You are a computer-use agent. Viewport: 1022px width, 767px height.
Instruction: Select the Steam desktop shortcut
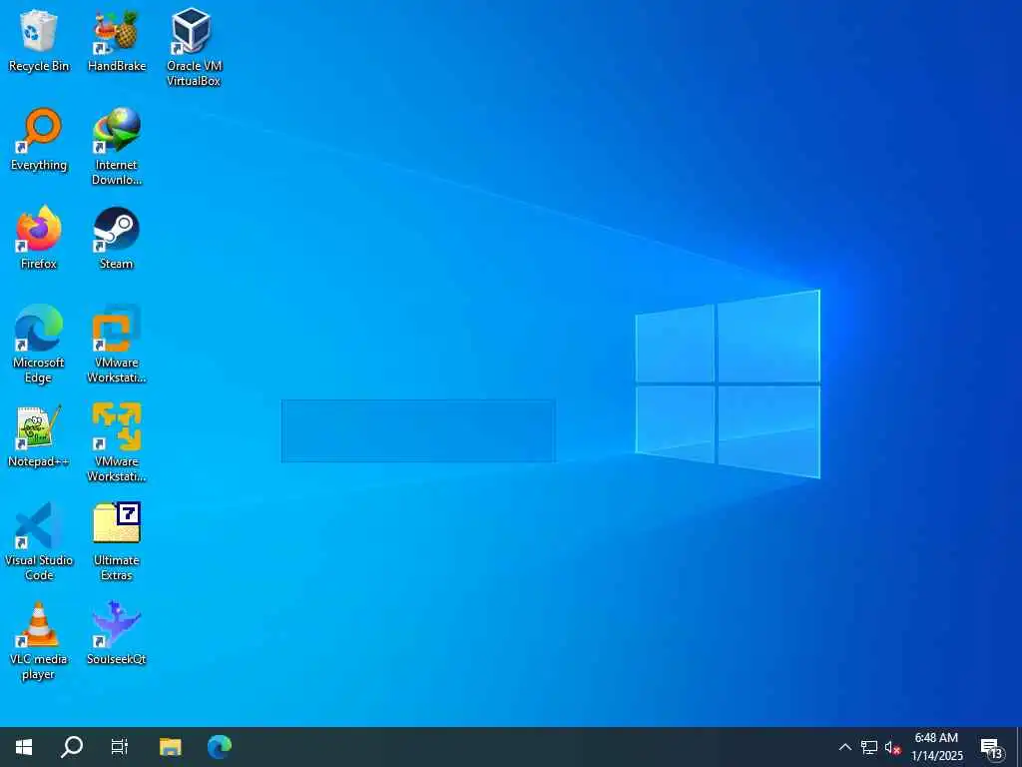pyautogui.click(x=117, y=238)
